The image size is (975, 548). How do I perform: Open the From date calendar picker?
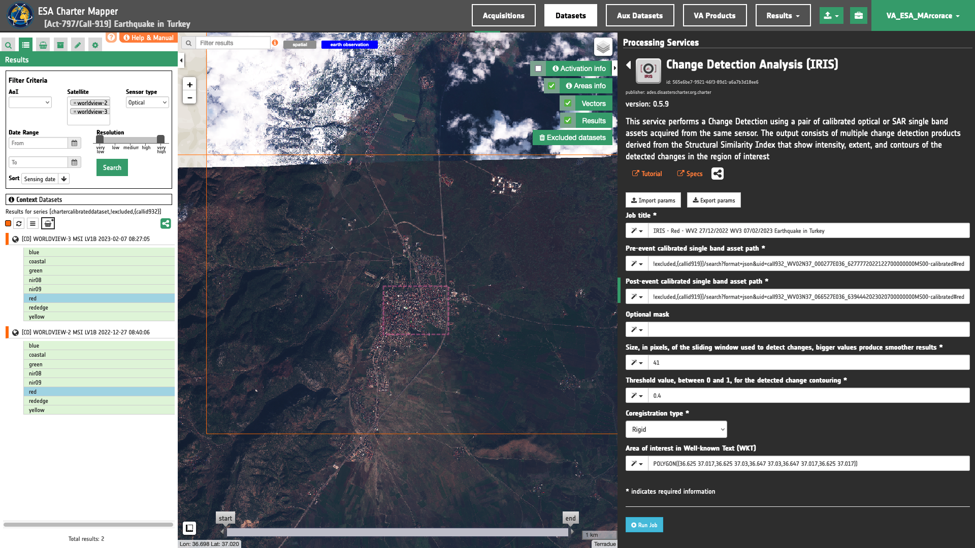pos(74,143)
